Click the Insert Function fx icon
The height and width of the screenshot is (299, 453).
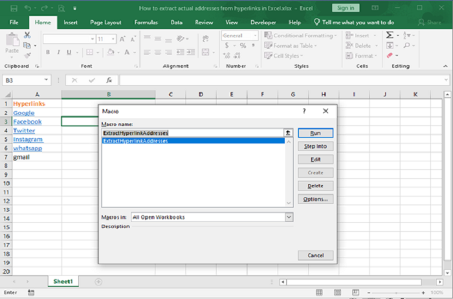coord(109,80)
